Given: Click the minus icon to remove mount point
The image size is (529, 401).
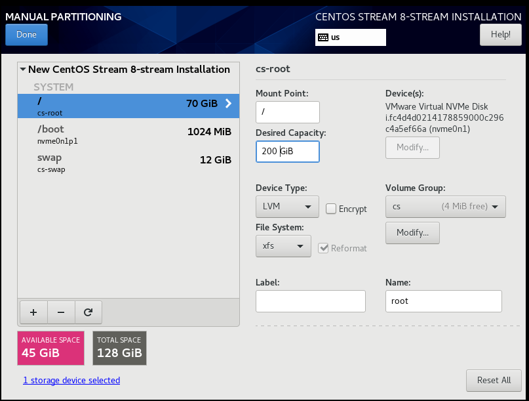Looking at the screenshot, I should [61, 312].
